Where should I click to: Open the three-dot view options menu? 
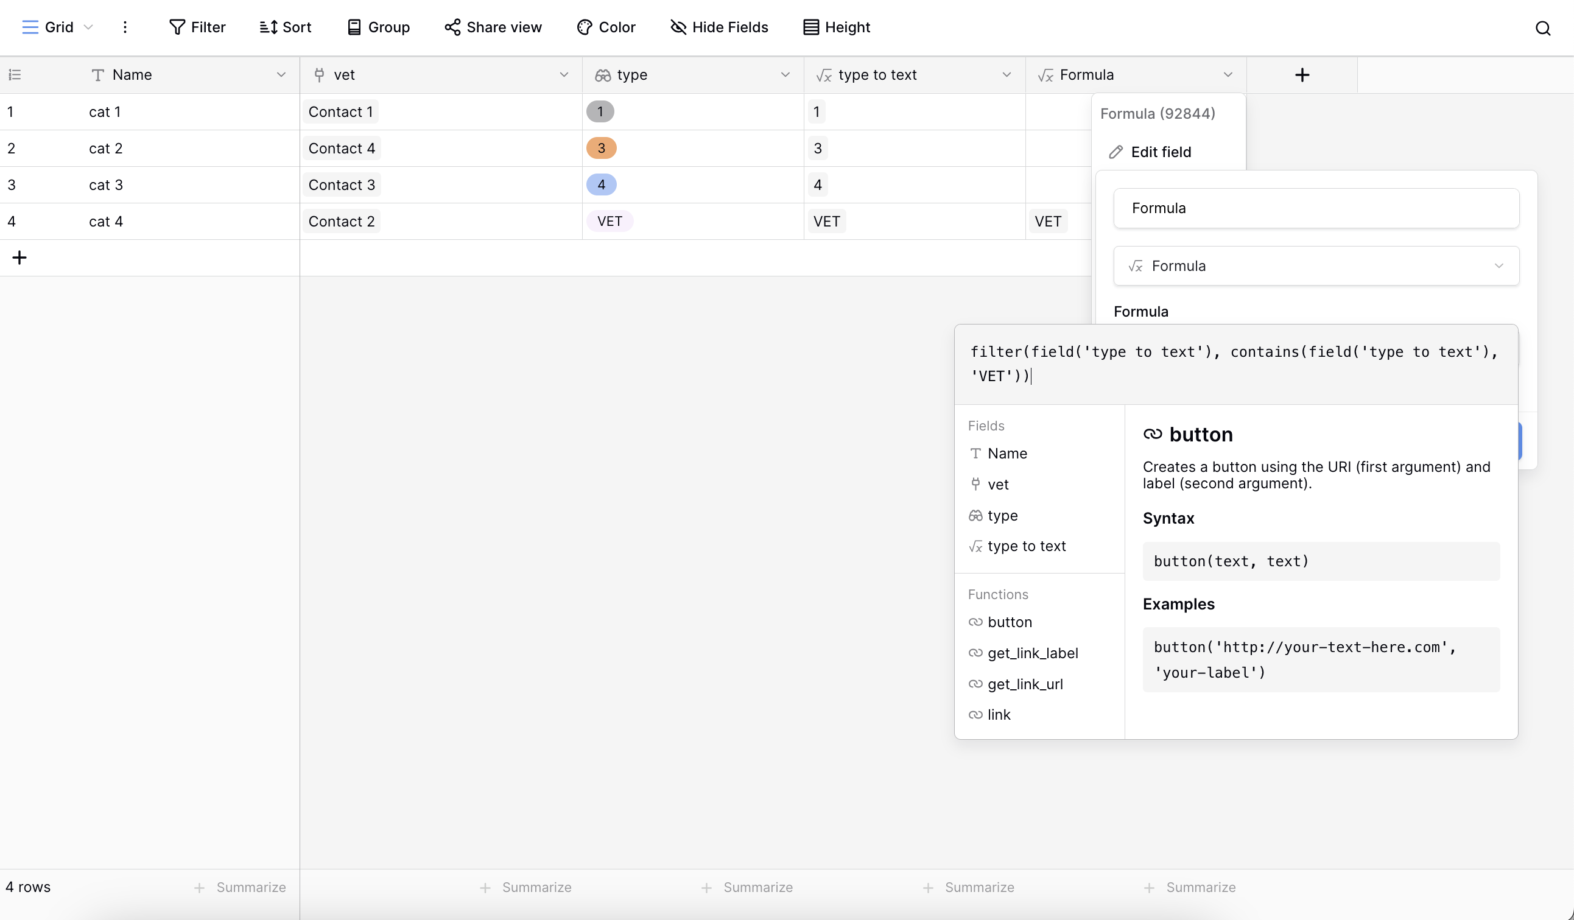[125, 27]
